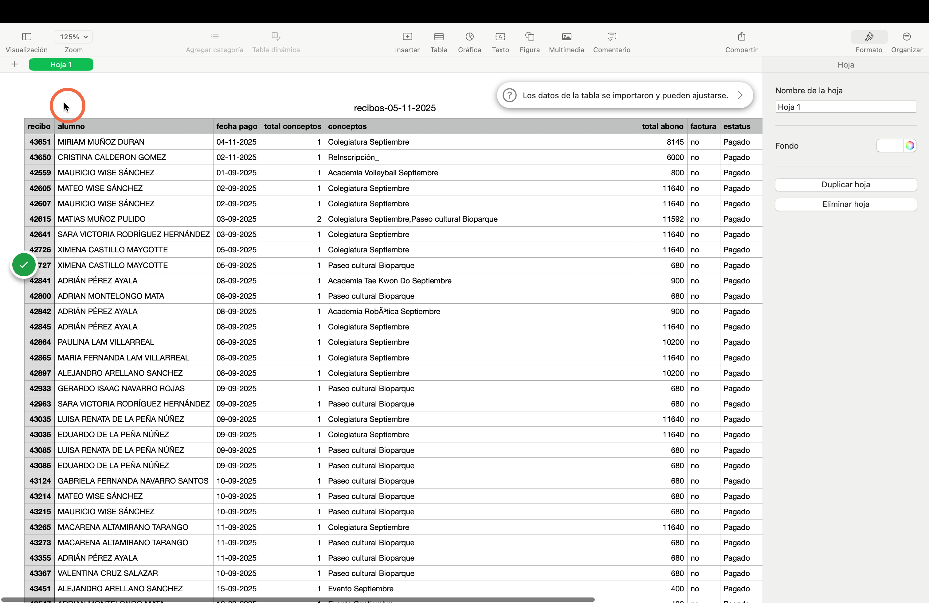Select the Hoja 1 sheet tab
This screenshot has width=929, height=603.
(61, 64)
